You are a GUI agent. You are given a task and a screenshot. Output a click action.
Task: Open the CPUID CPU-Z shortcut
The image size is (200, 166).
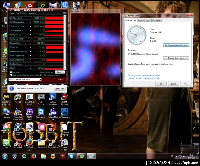click(30, 114)
